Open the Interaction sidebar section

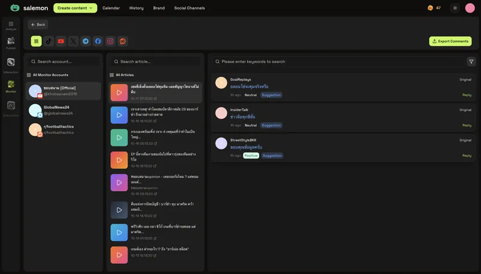(11, 65)
